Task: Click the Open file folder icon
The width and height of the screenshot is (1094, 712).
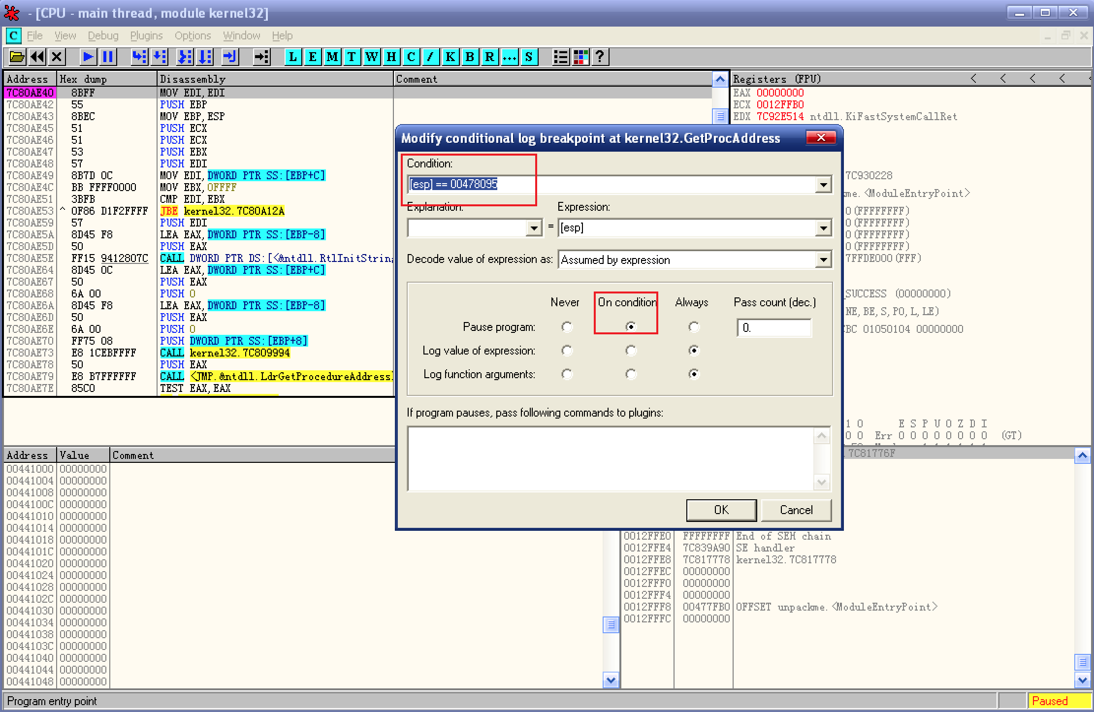Action: [x=17, y=57]
